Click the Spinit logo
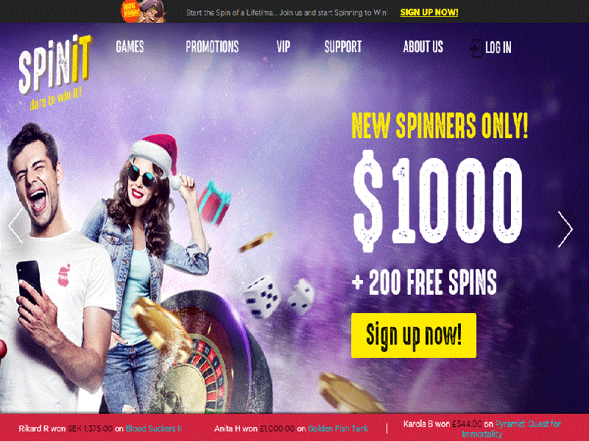This screenshot has width=589, height=441. [55, 71]
